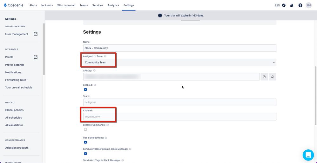Click the sidebar scrollbar
This screenshot has width=317, height=163.
tap(44, 49)
